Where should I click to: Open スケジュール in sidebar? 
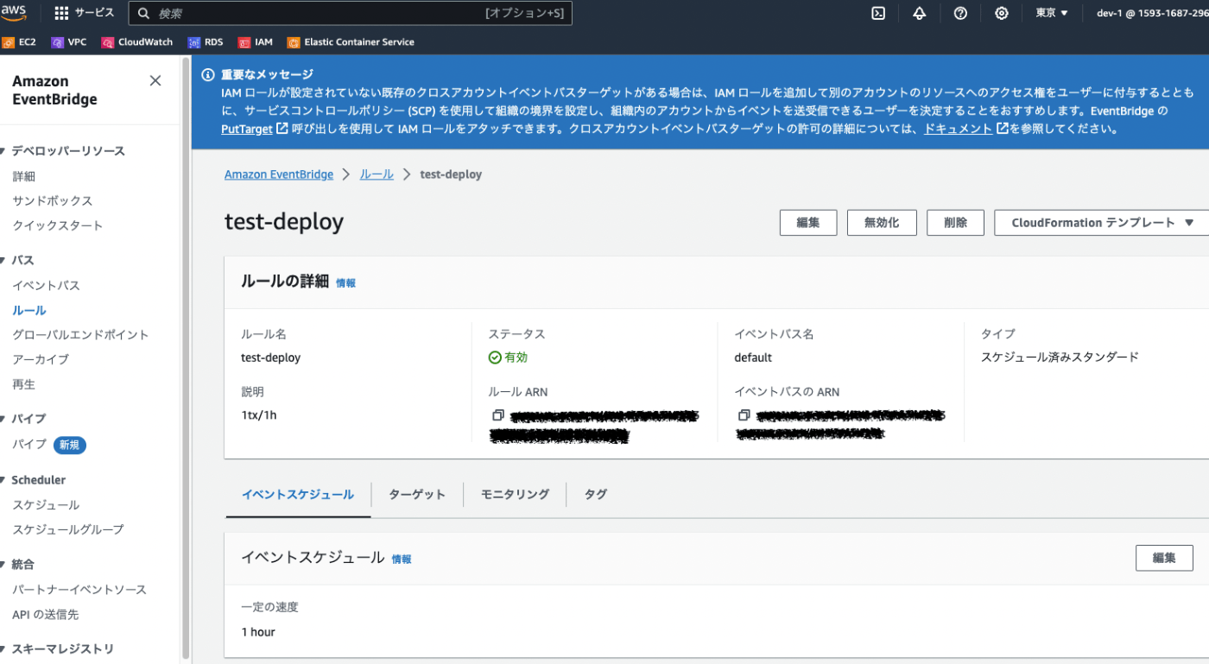[47, 505]
